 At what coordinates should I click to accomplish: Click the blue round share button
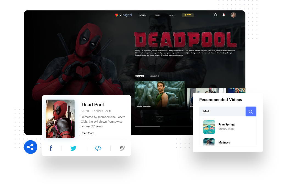tap(30, 147)
